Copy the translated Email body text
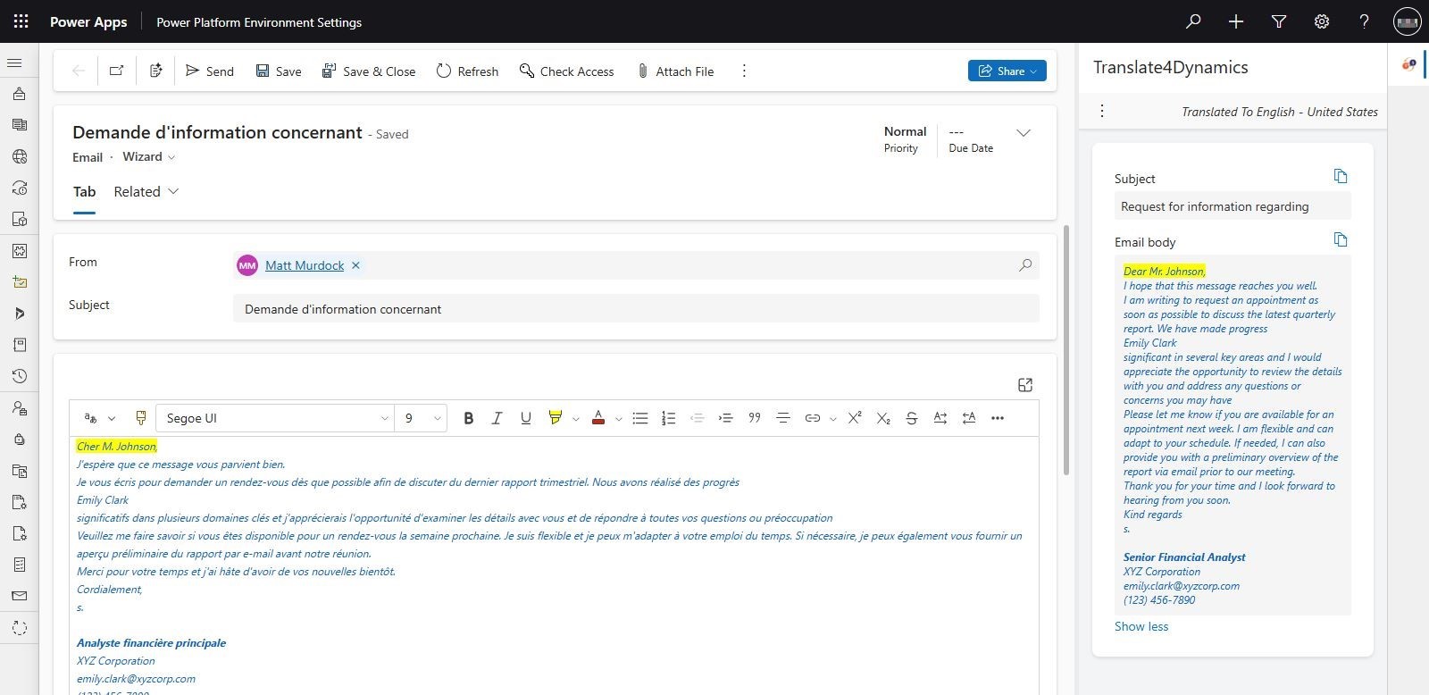Screen dimensions: 1429x695 pyautogui.click(x=1341, y=239)
